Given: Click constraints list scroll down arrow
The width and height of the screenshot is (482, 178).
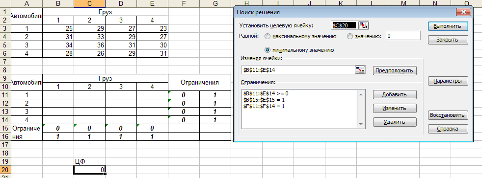Looking at the screenshot, I should point(362,124).
